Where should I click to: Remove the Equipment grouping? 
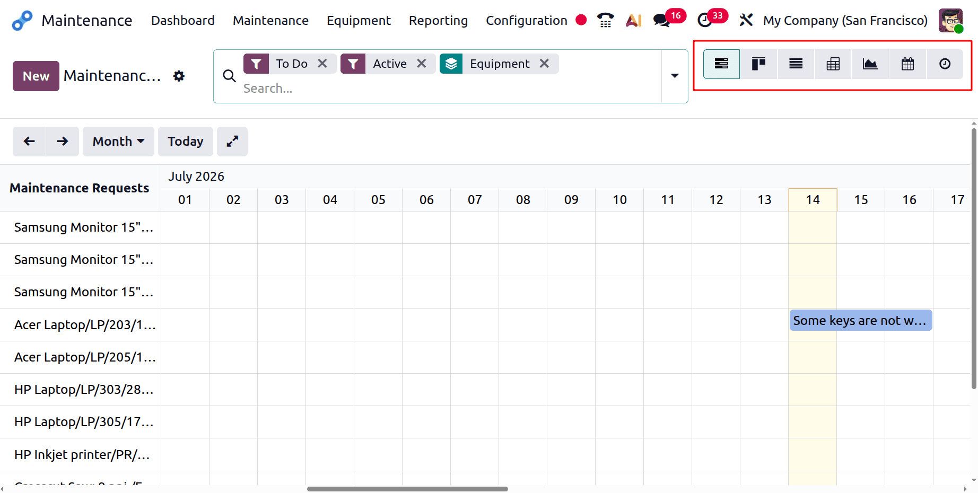click(544, 64)
